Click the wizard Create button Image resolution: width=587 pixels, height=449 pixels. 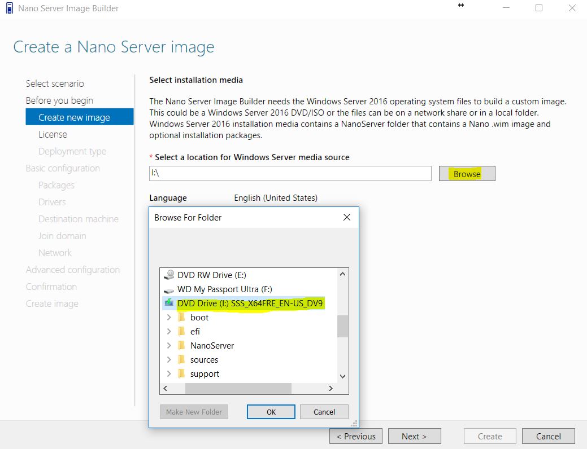490,436
